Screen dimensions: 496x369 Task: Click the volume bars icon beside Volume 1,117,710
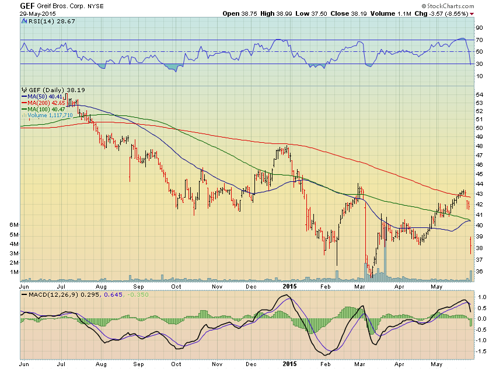[24, 115]
